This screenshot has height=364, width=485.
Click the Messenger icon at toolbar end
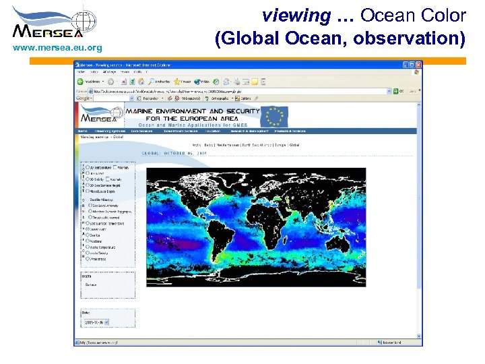pyautogui.click(x=263, y=82)
